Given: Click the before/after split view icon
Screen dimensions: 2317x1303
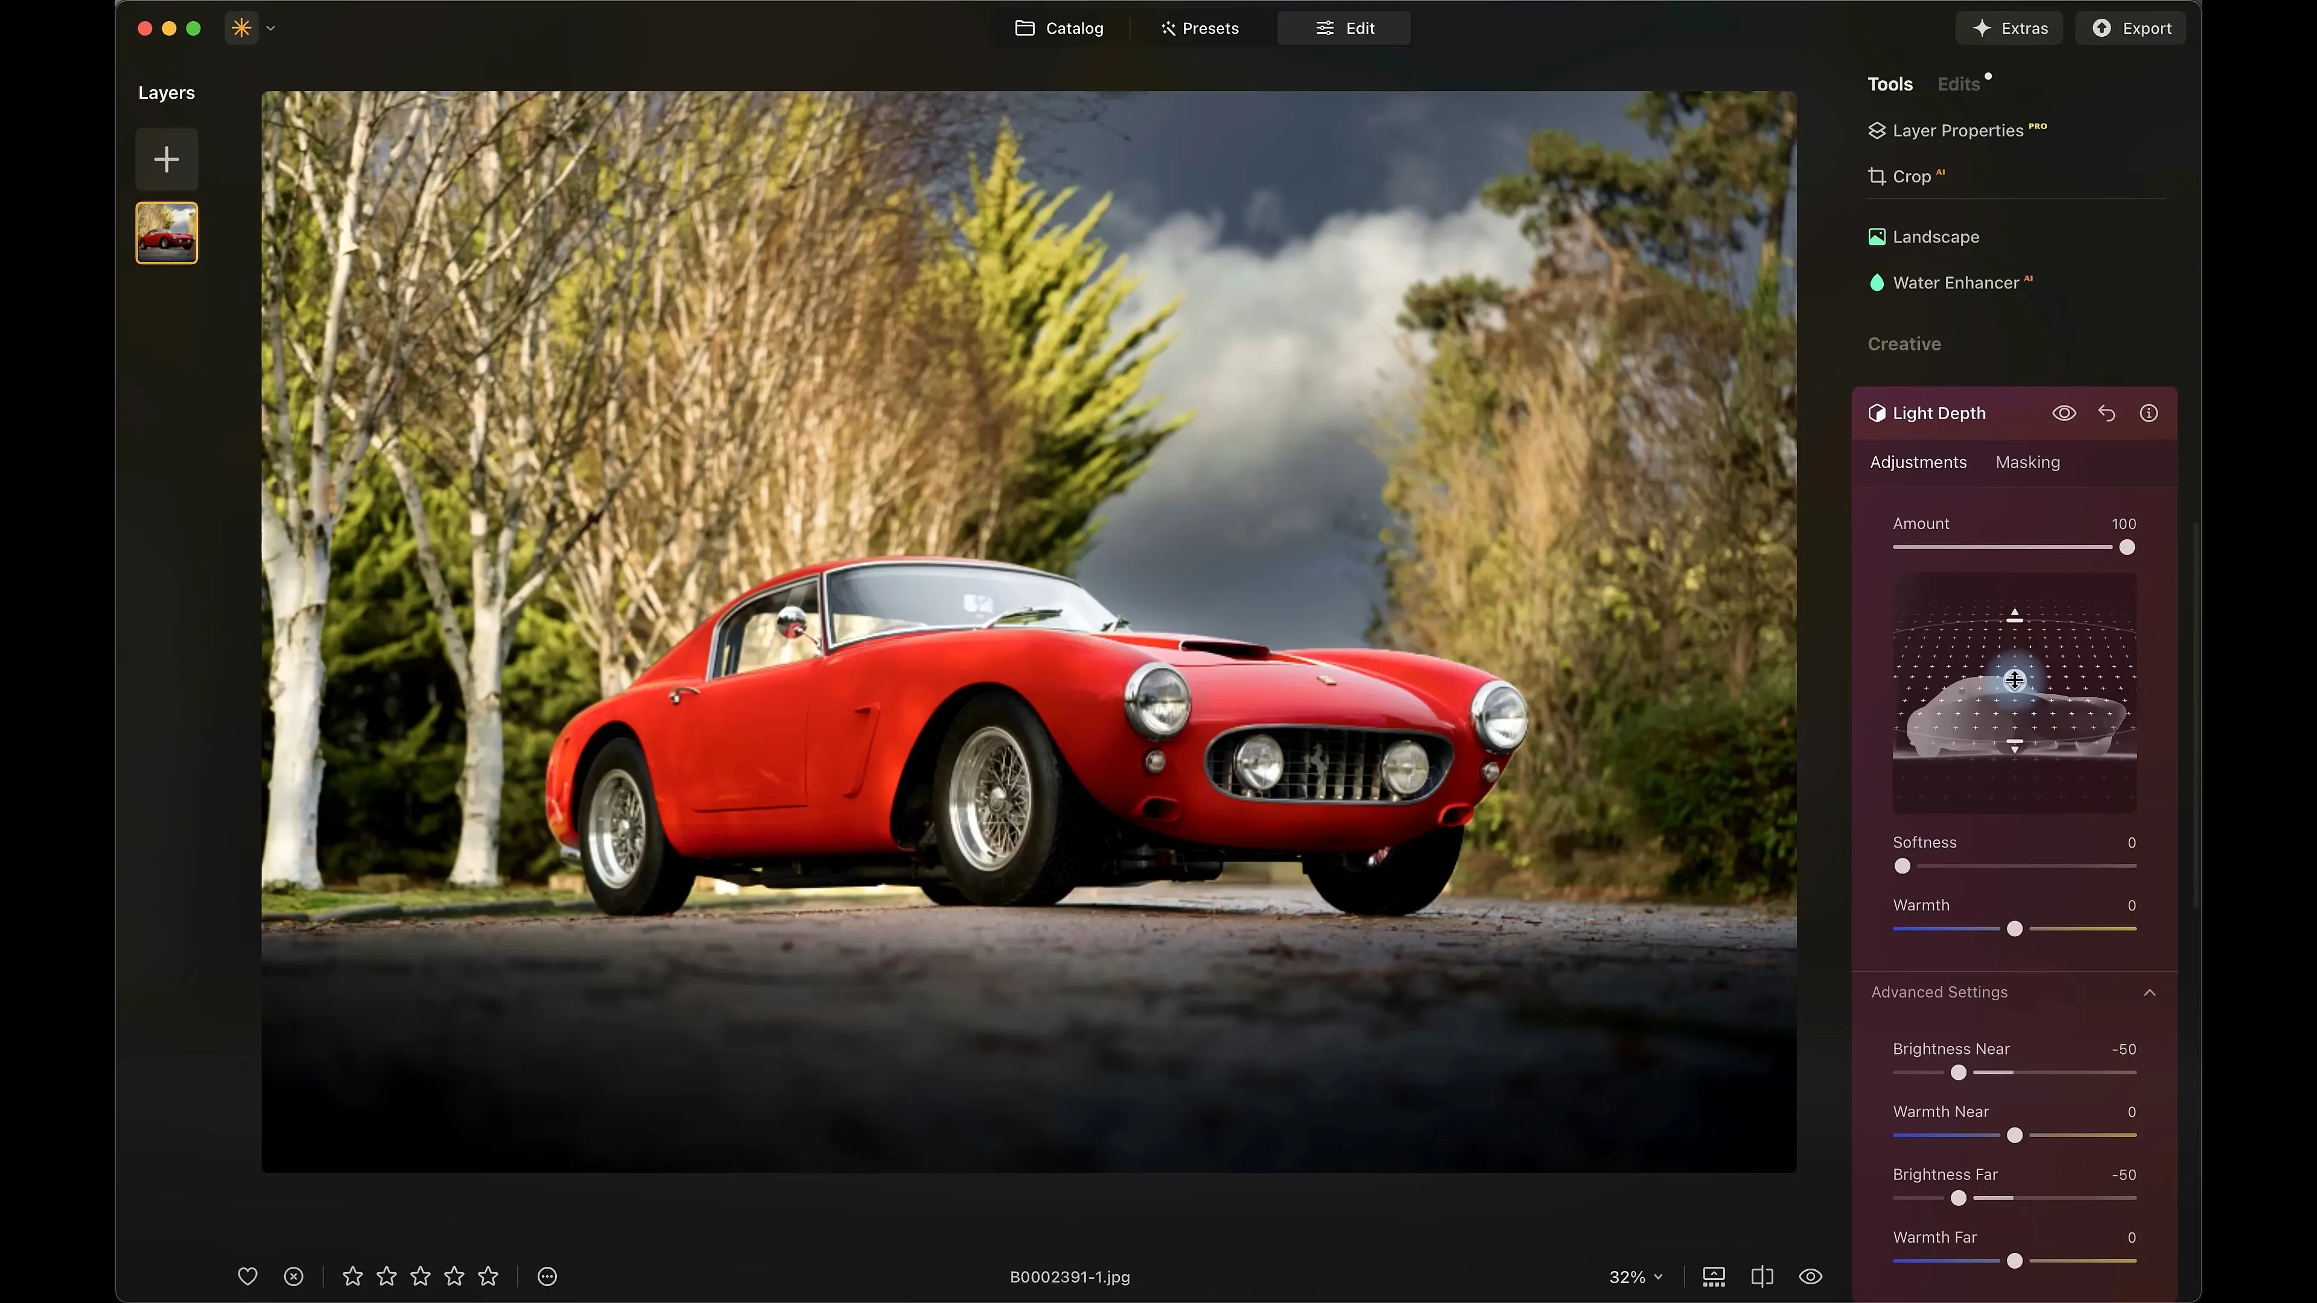Looking at the screenshot, I should click(x=1761, y=1276).
